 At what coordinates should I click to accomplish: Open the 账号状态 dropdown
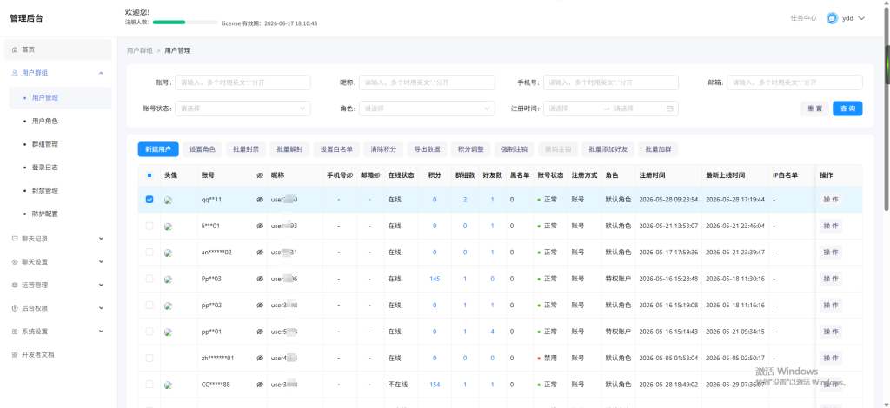click(242, 109)
